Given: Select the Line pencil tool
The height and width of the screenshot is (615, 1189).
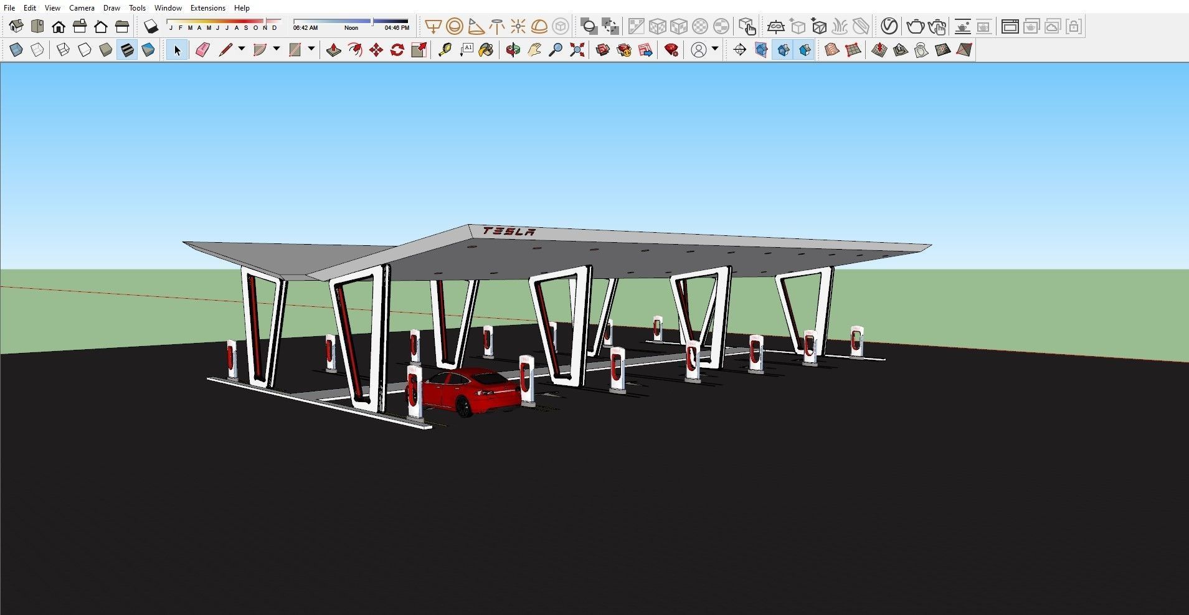Looking at the screenshot, I should (x=225, y=50).
